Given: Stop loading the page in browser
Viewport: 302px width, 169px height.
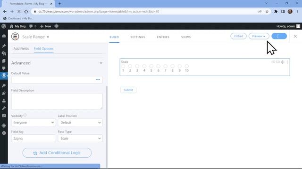Looking at the screenshot, I should pyautogui.click(x=19, y=11).
